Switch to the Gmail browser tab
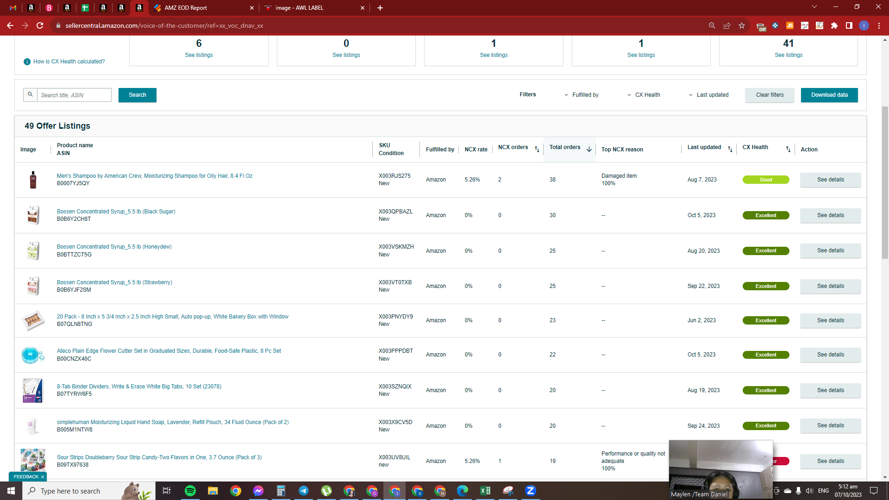The image size is (889, 500). click(x=13, y=8)
